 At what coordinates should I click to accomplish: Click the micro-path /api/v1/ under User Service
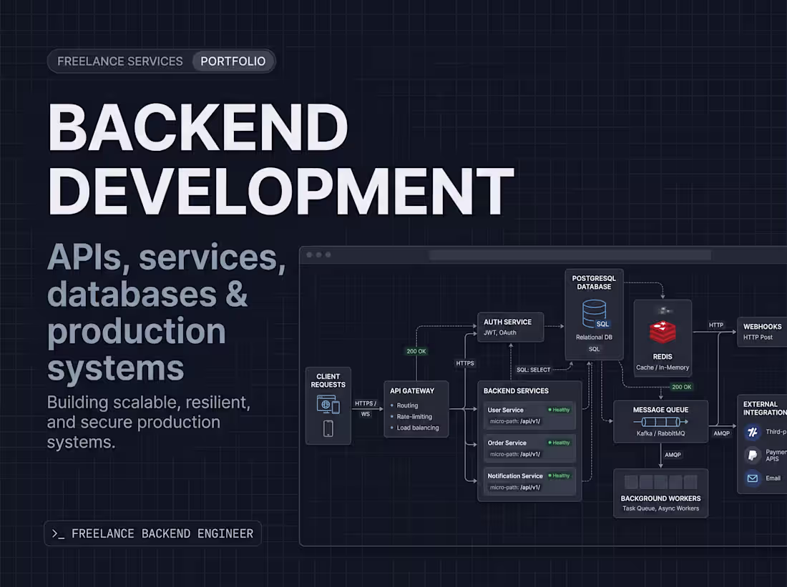tap(515, 421)
